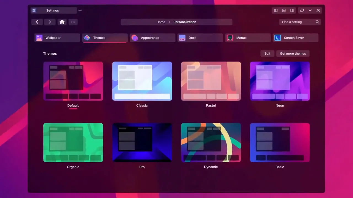Return to the Home page via house icon

pos(62,22)
